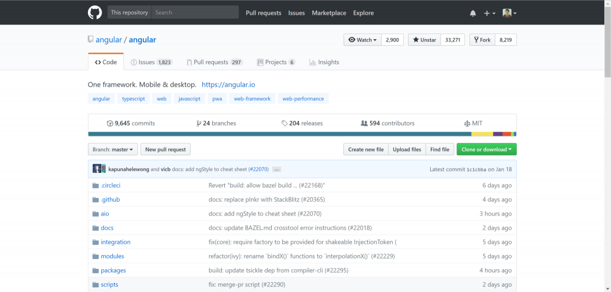
Task: Click the purple segment of language bar
Action: coord(498,134)
